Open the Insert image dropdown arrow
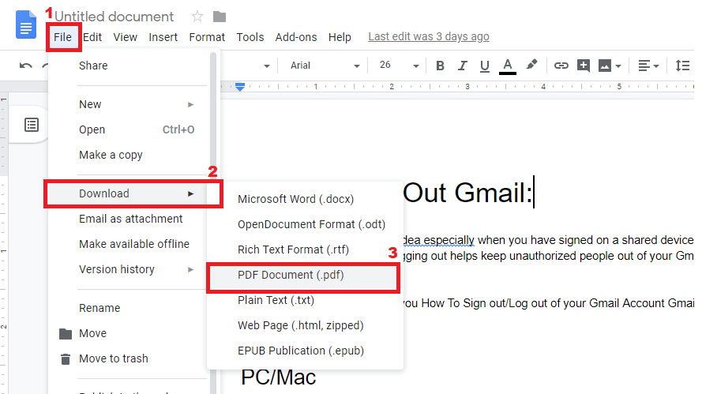The image size is (702, 394). point(618,66)
